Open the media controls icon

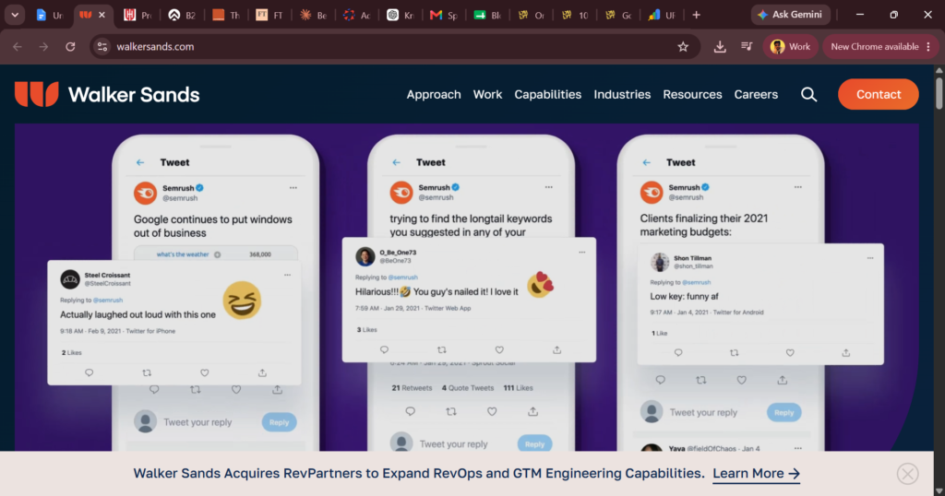pos(747,46)
